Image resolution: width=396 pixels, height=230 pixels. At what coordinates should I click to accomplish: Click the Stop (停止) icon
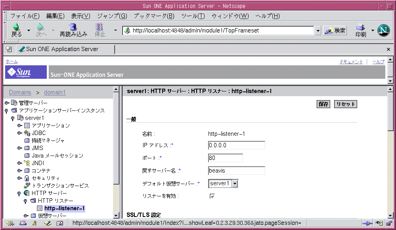point(100,30)
